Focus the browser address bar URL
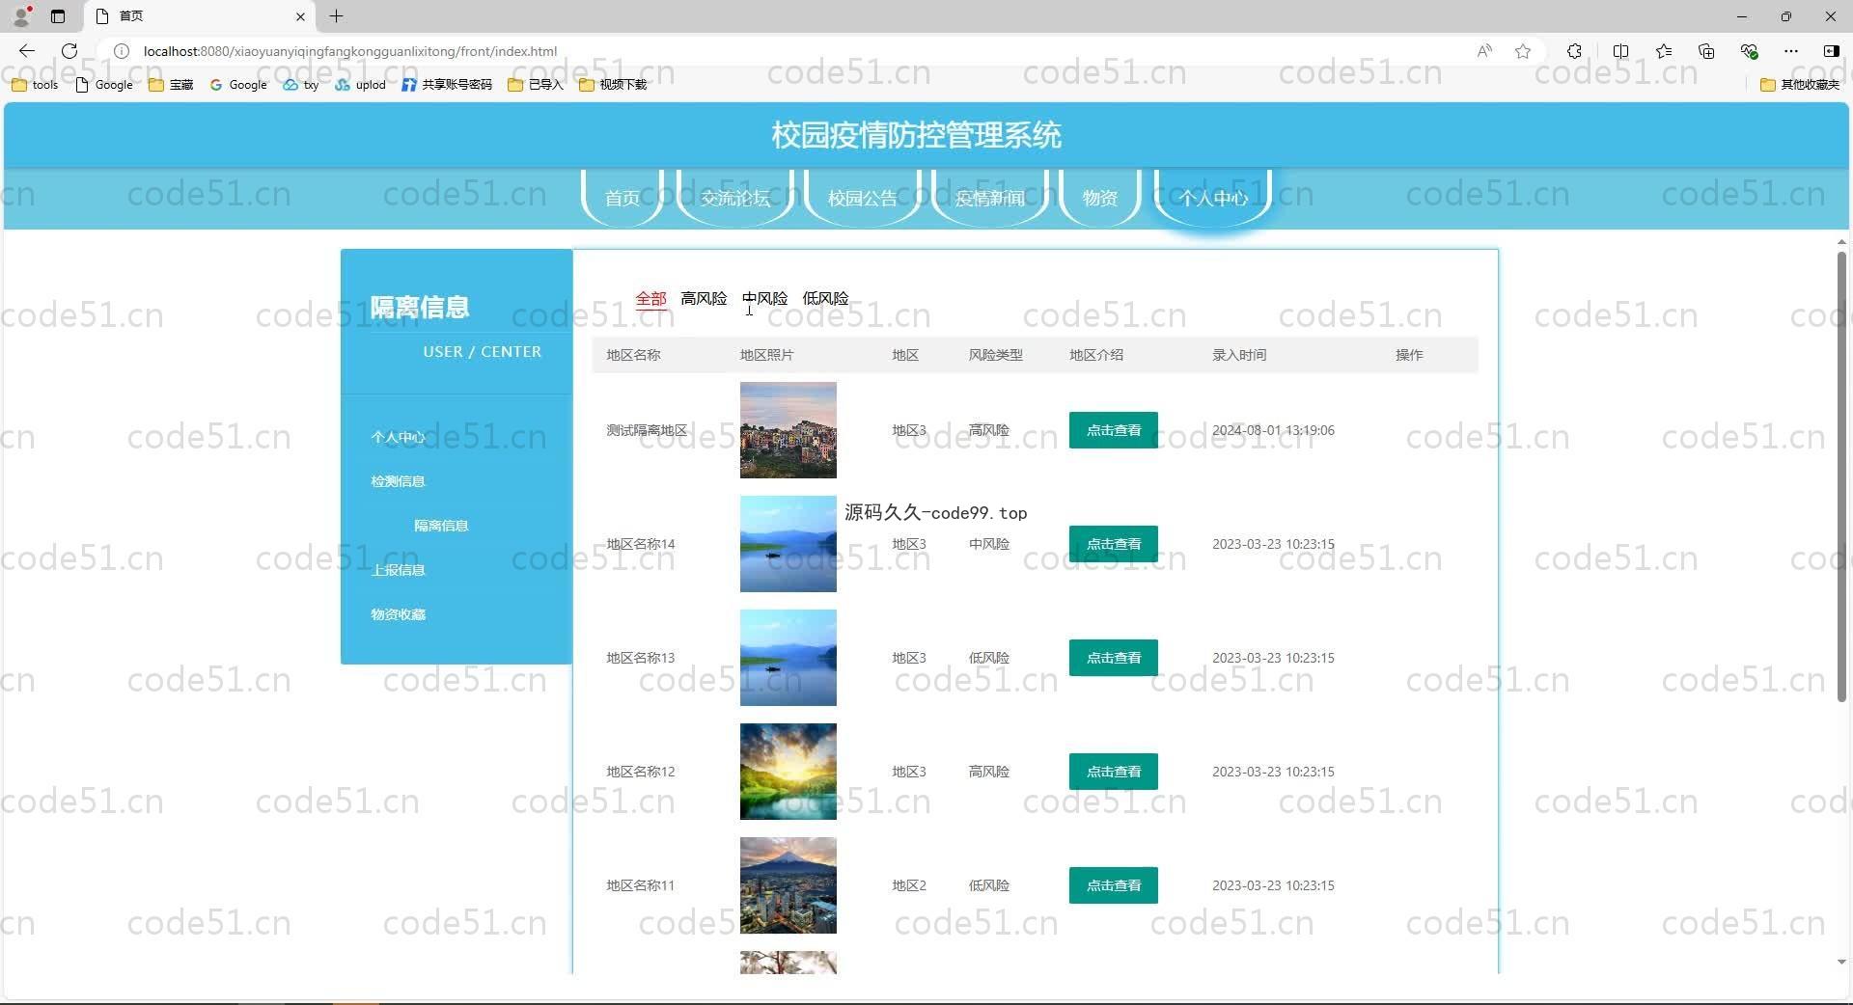The image size is (1853, 1005). click(350, 51)
